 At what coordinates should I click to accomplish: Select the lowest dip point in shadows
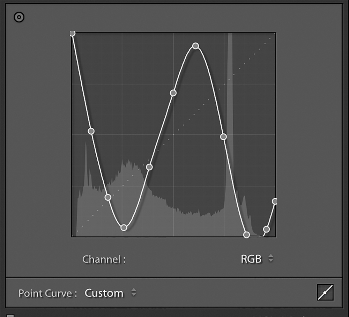point(124,227)
